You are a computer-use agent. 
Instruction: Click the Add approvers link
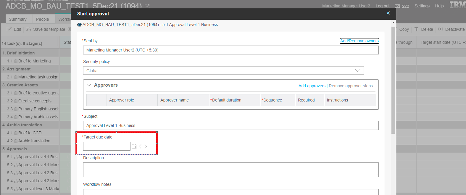(x=312, y=86)
